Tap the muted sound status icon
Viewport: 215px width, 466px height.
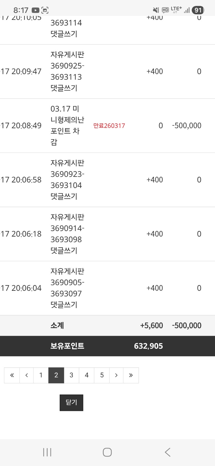(x=156, y=10)
